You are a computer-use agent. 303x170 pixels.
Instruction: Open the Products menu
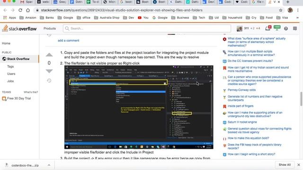click(50, 28)
